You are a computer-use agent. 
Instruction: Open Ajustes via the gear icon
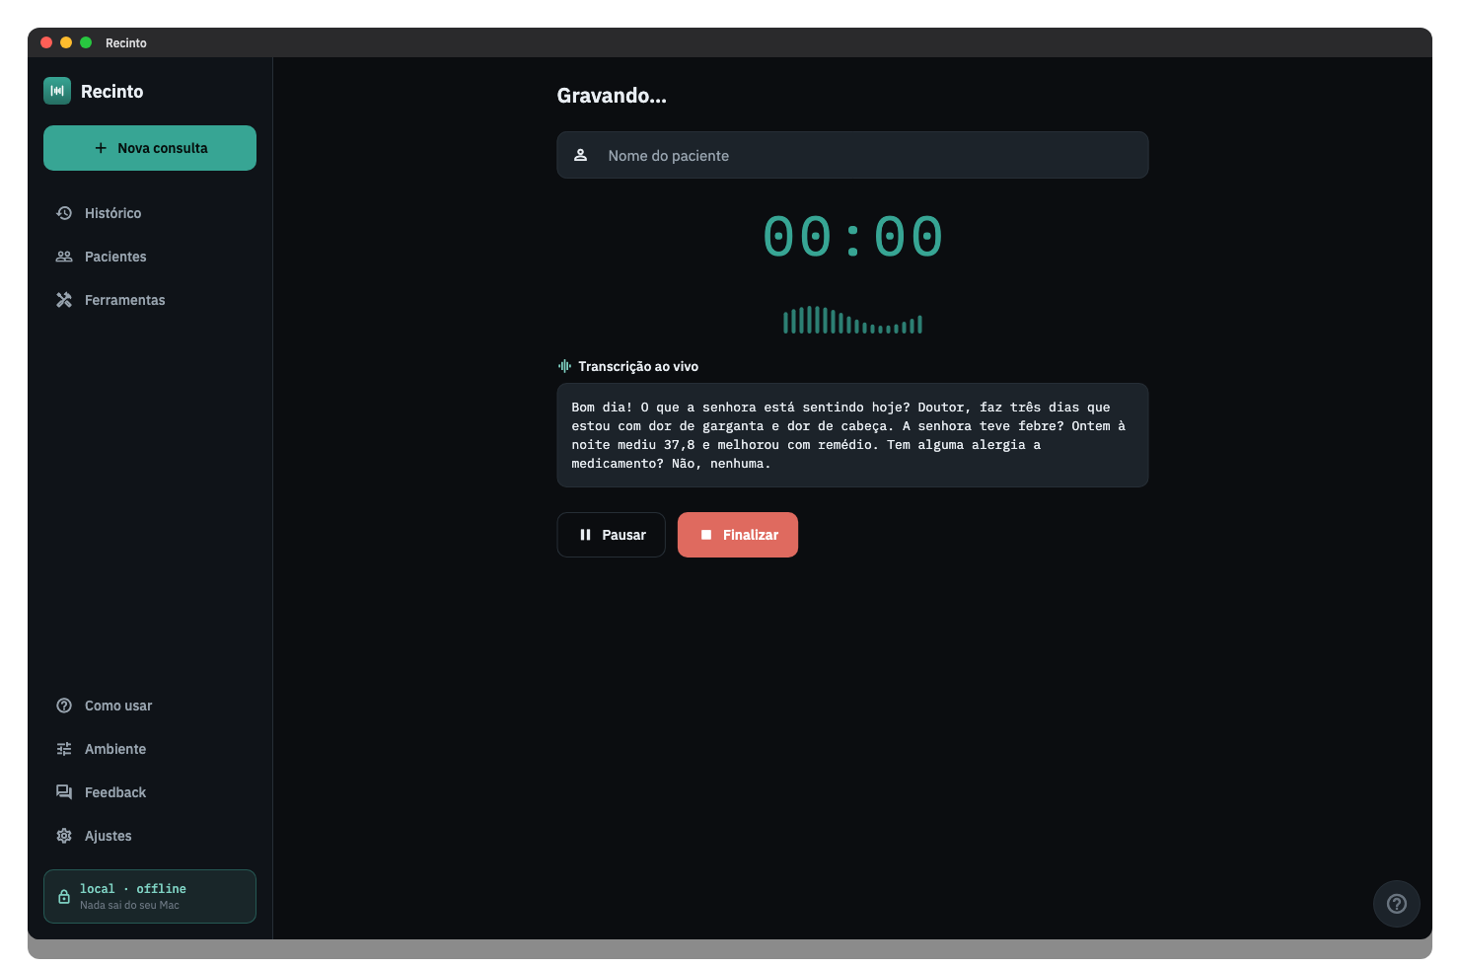click(64, 836)
